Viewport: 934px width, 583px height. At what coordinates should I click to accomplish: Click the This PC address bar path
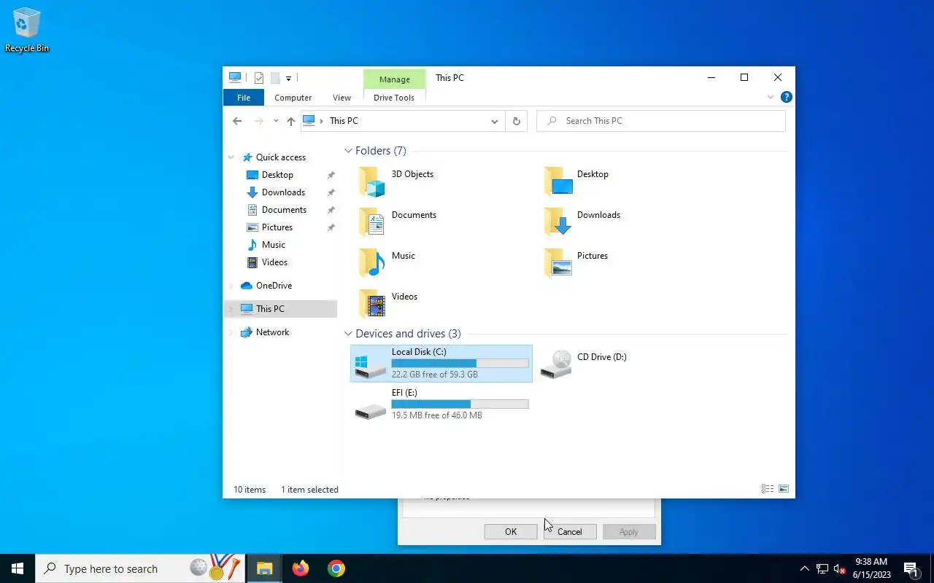click(344, 121)
